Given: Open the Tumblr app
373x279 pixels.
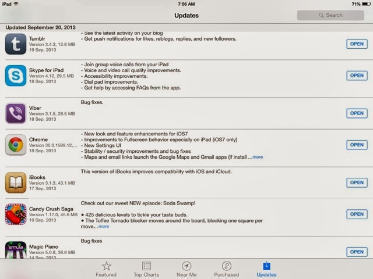Looking at the screenshot, I should pos(357,44).
